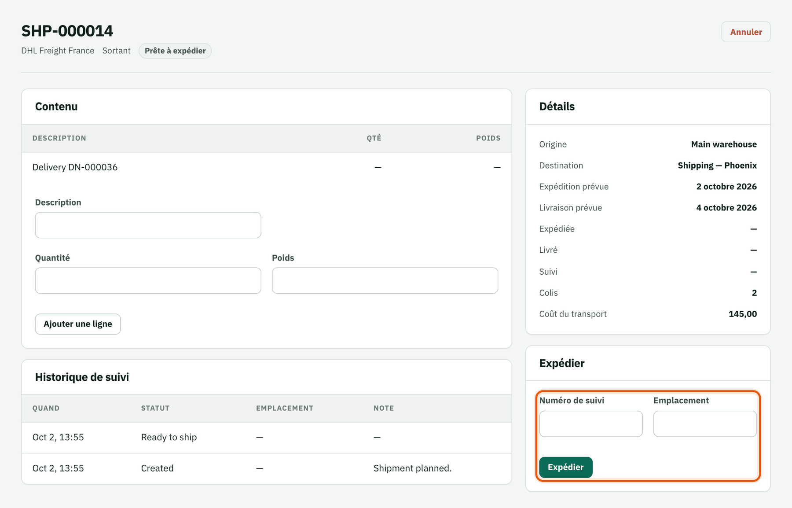Click the 2 octobre 2026 date

pyautogui.click(x=726, y=187)
